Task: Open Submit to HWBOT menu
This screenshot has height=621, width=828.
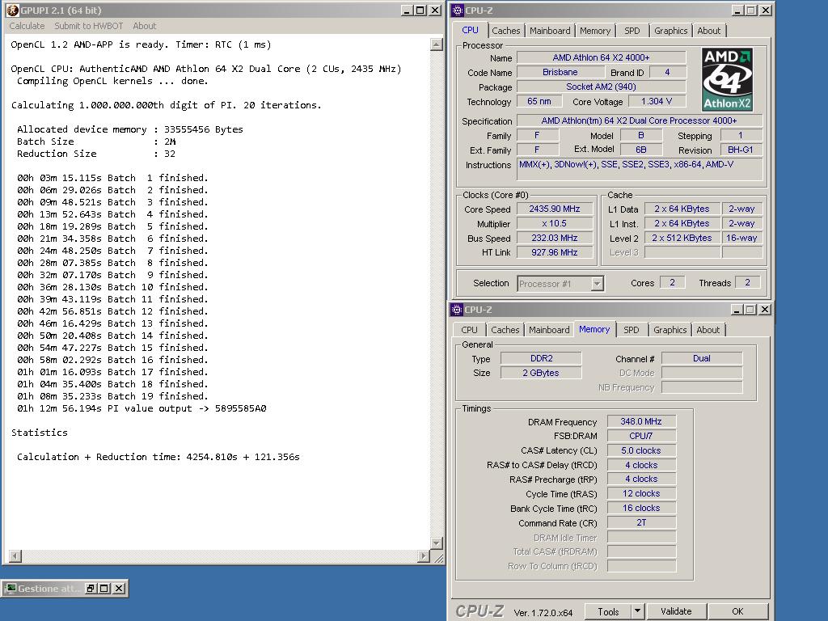Action: pyautogui.click(x=89, y=26)
